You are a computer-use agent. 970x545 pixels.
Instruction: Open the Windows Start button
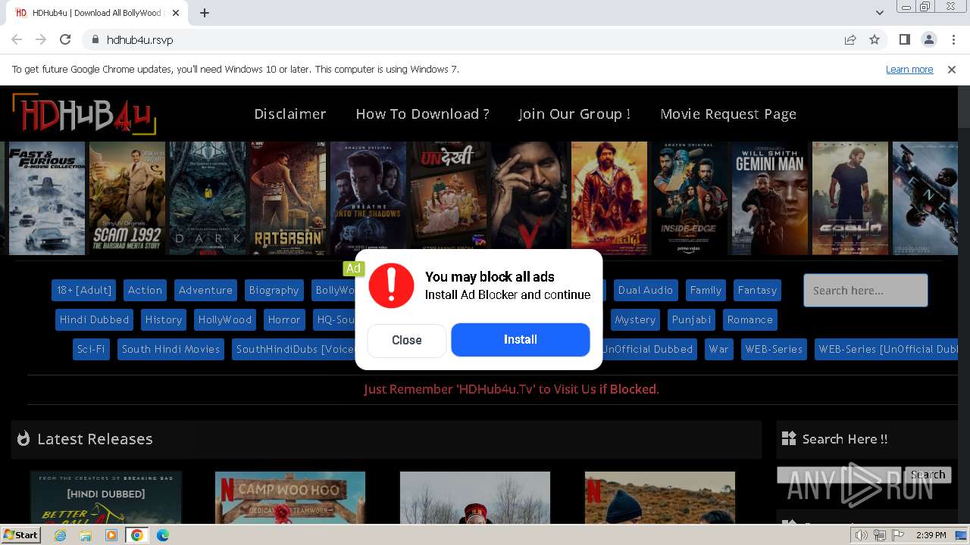(21, 535)
